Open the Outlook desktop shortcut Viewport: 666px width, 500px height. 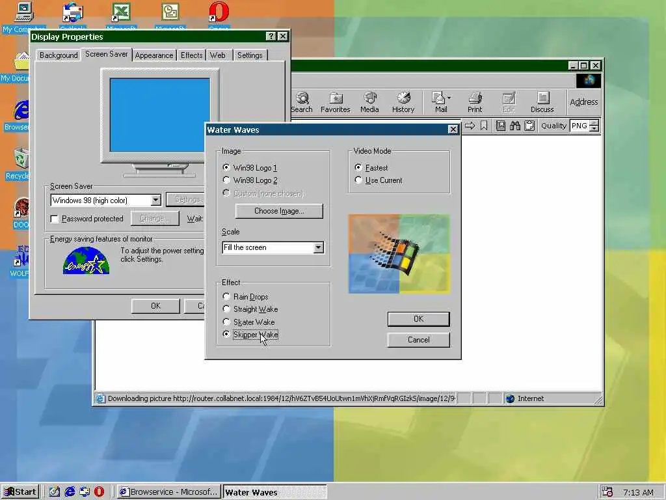(73, 16)
